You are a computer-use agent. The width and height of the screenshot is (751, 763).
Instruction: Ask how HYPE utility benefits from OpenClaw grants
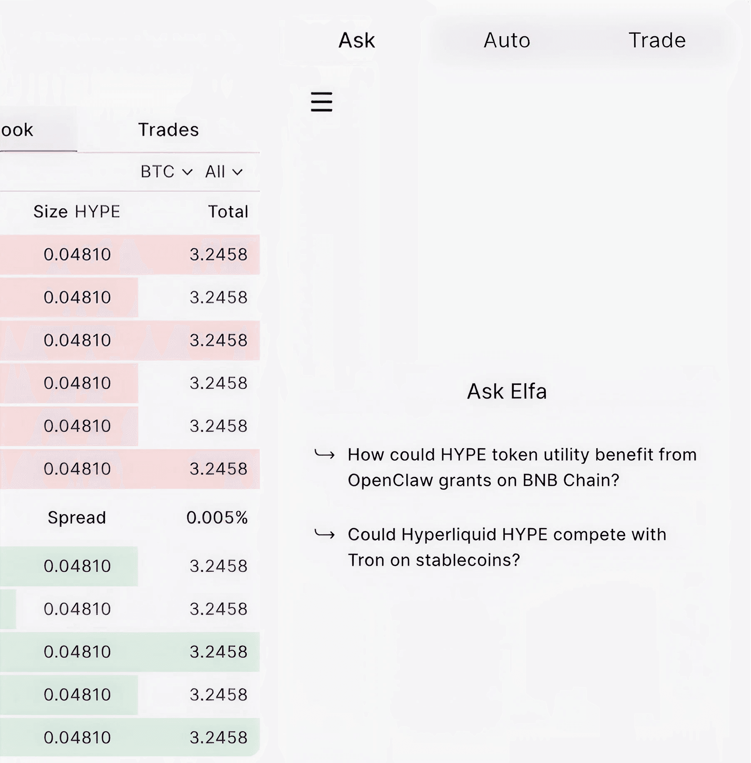(522, 467)
